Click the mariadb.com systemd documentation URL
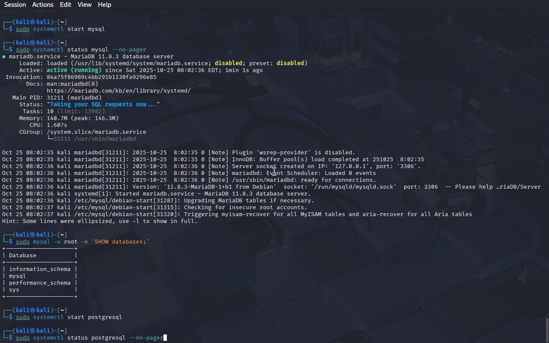The height and width of the screenshot is (343, 549). (x=118, y=91)
